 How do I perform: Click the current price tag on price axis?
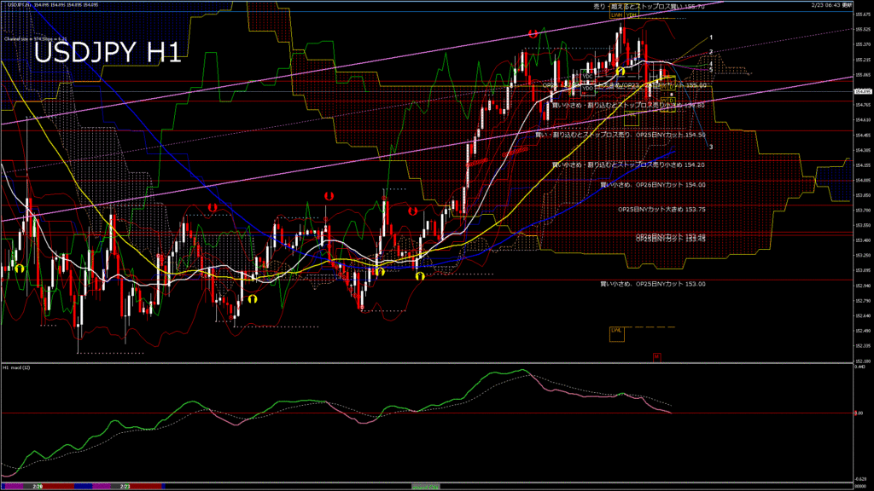(862, 91)
